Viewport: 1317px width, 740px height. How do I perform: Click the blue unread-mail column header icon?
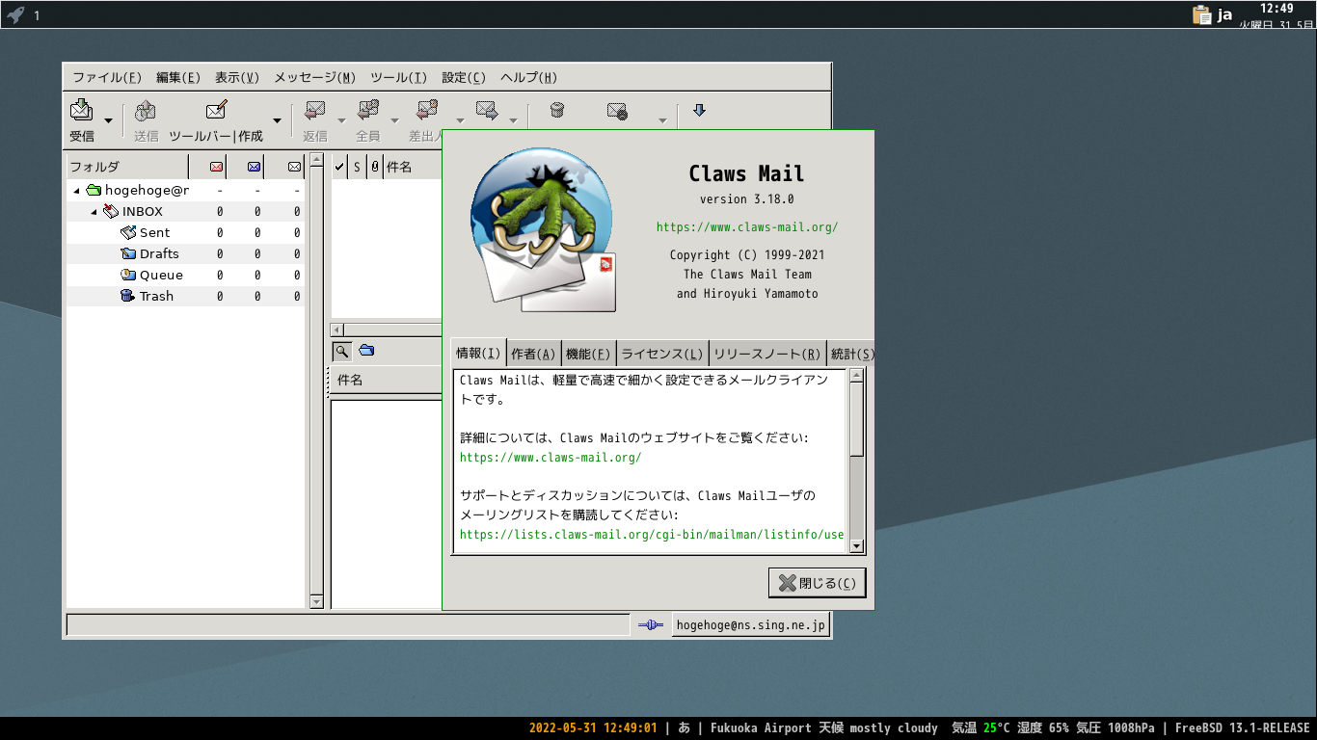[x=254, y=167]
